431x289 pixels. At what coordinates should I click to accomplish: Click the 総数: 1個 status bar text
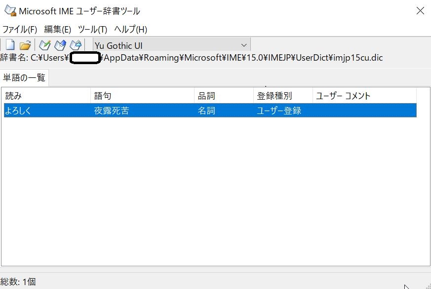pyautogui.click(x=18, y=282)
